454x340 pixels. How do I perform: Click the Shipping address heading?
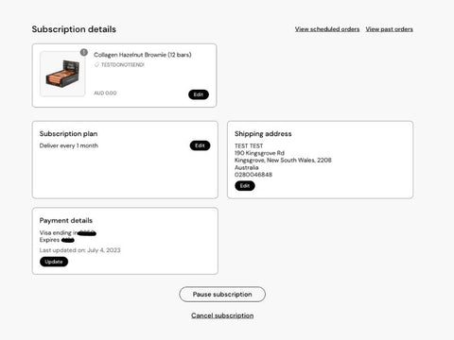coord(263,134)
